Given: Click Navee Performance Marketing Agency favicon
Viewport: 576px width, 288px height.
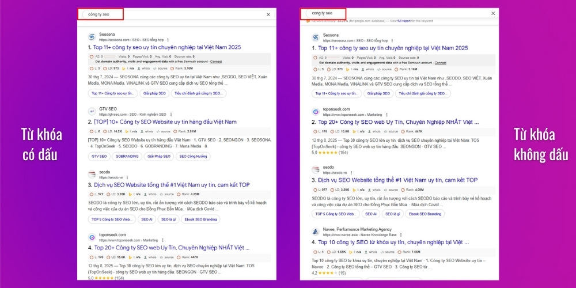Looking at the screenshot, I should click(x=315, y=232).
